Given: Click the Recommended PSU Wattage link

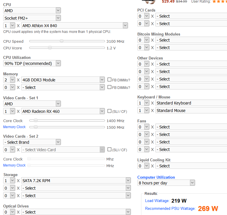Looking at the screenshot, I should coord(170,208).
